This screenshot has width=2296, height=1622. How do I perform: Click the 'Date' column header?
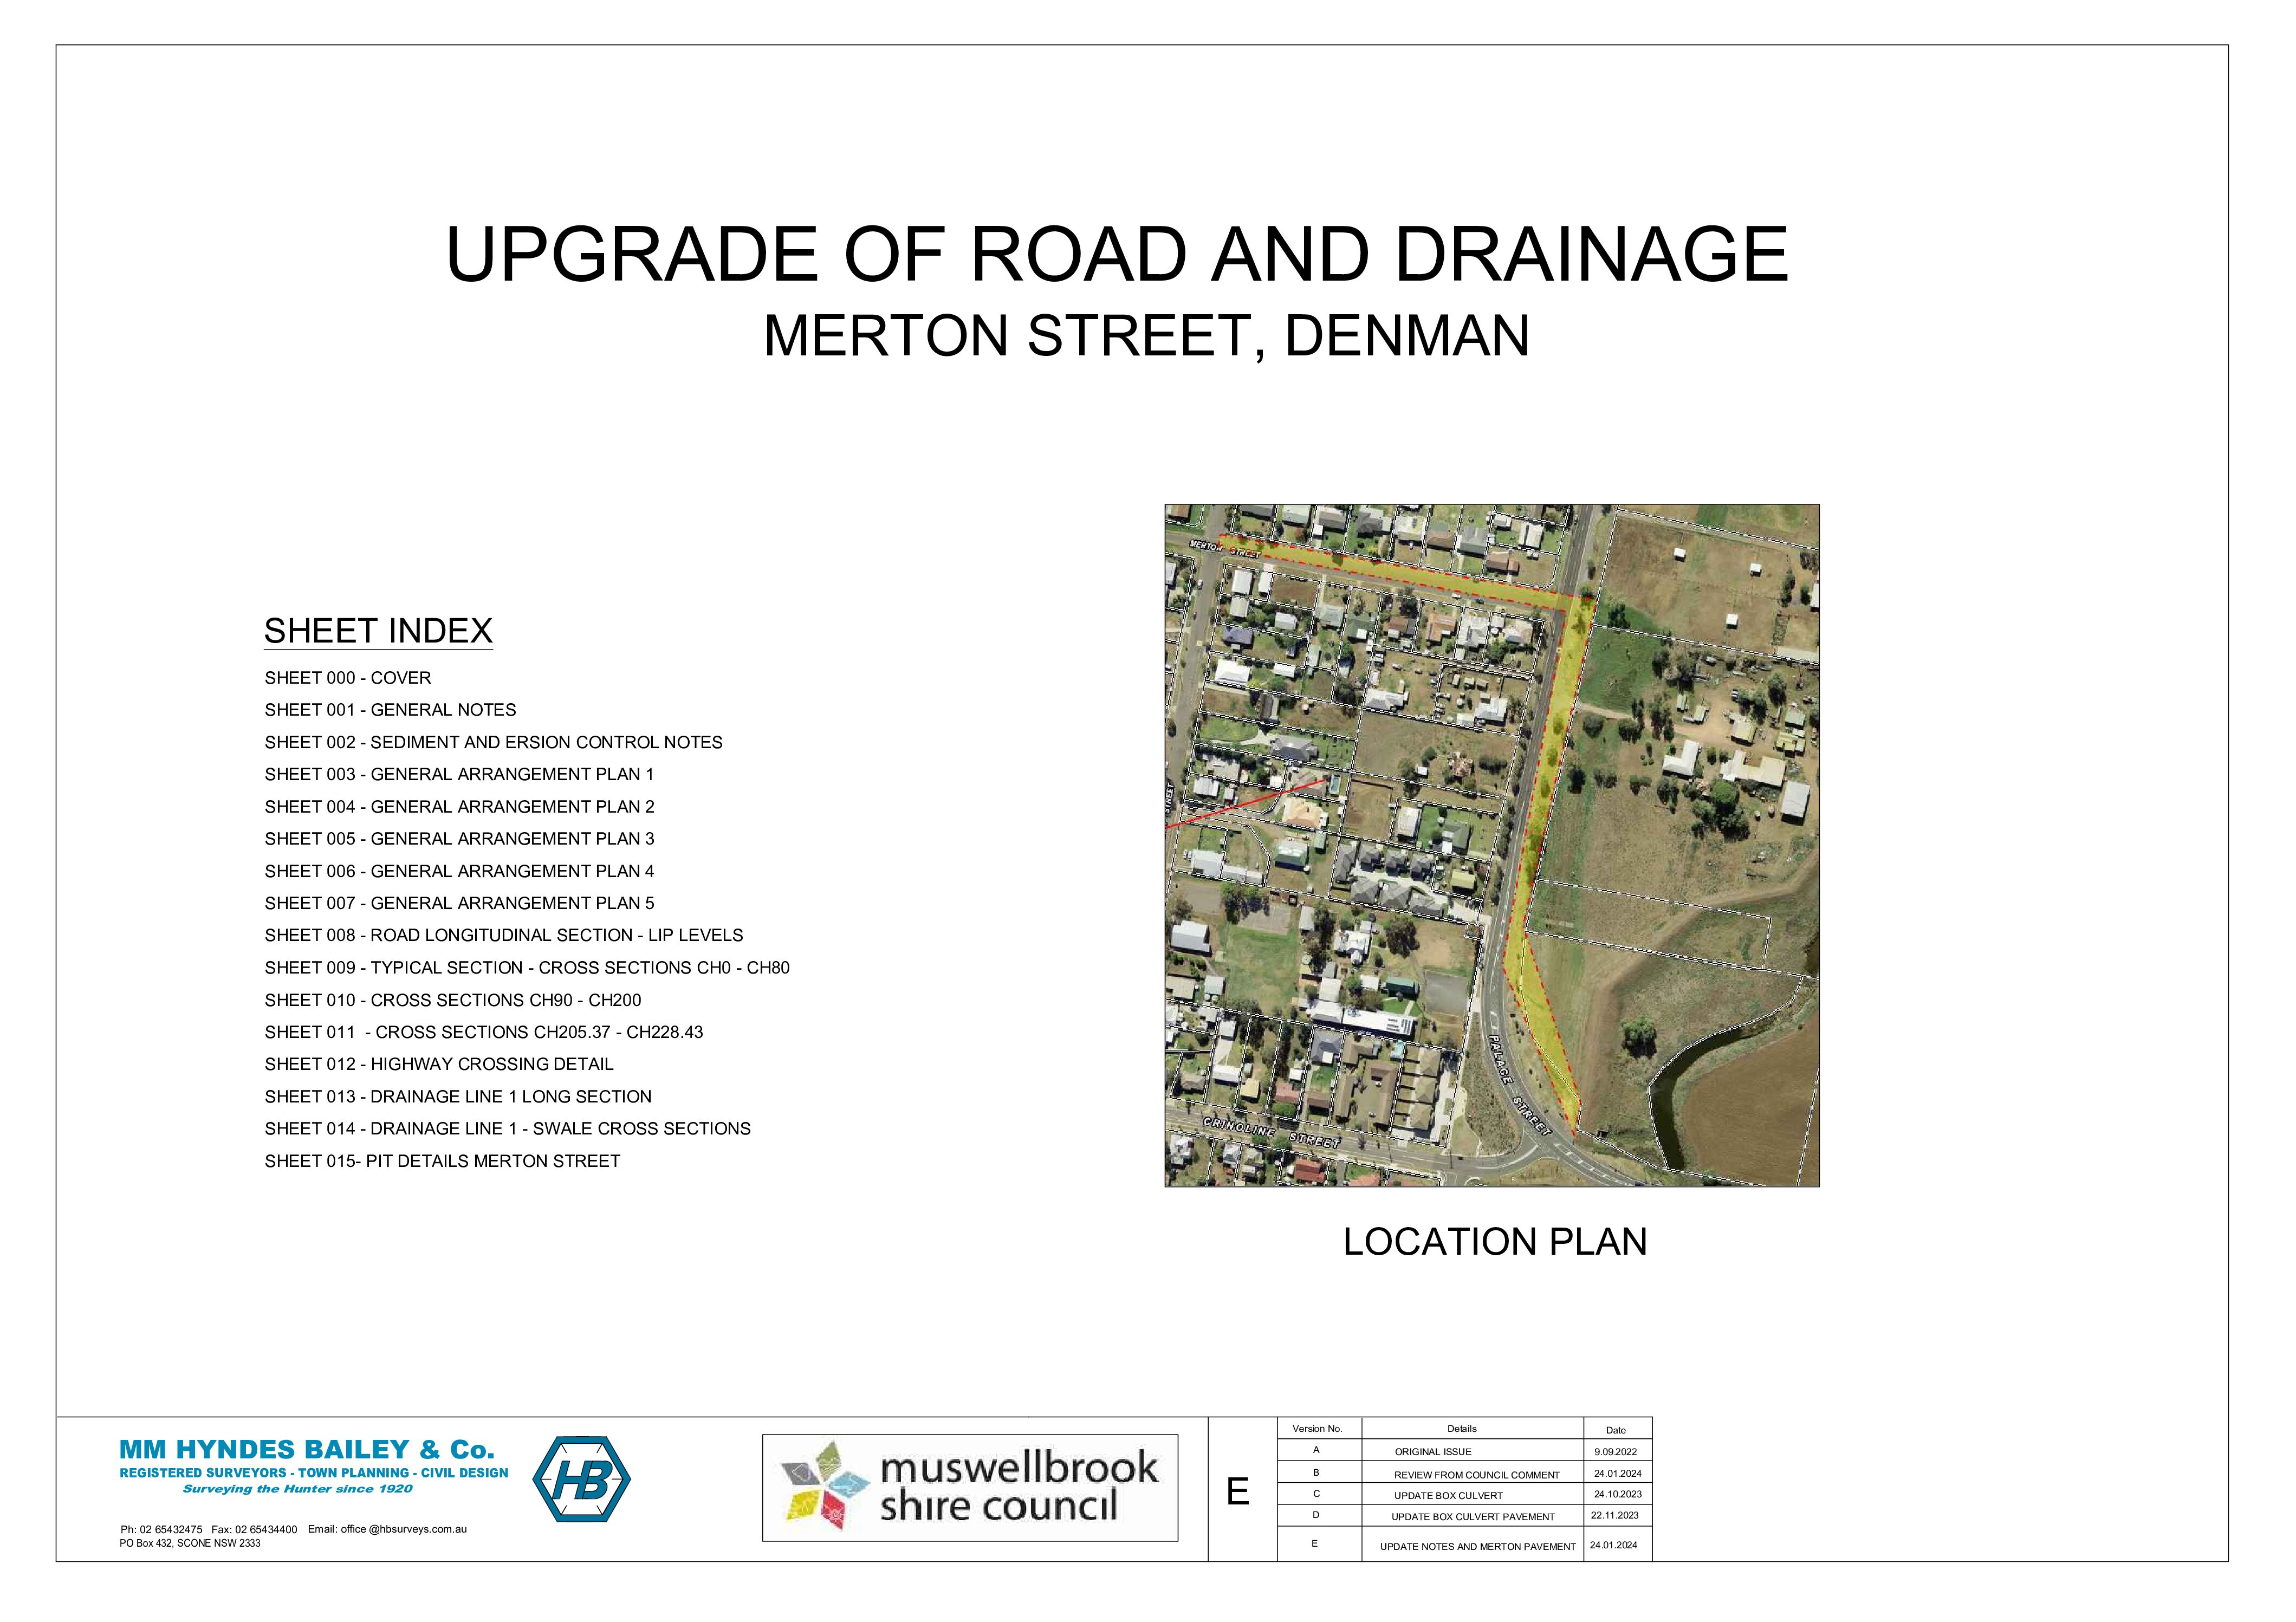[x=1616, y=1430]
